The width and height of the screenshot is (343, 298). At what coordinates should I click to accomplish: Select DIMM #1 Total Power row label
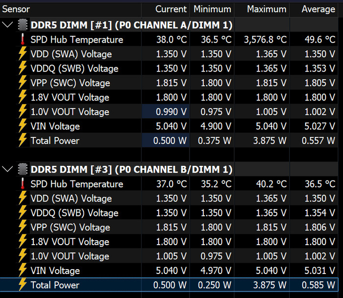coord(55,141)
